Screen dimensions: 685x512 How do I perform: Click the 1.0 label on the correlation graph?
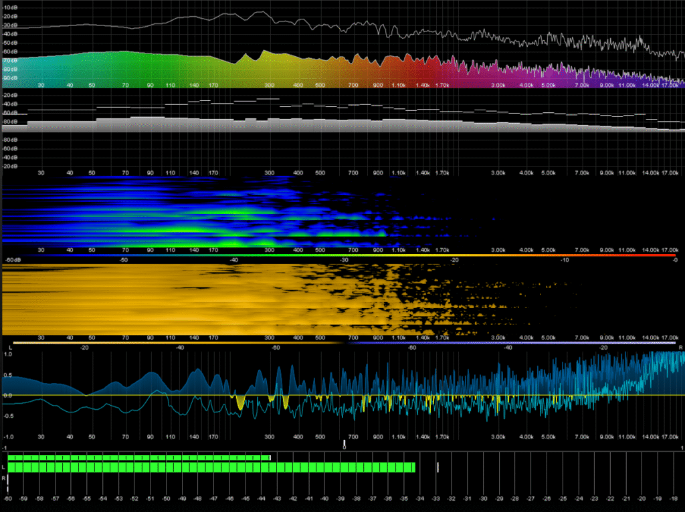8,354
